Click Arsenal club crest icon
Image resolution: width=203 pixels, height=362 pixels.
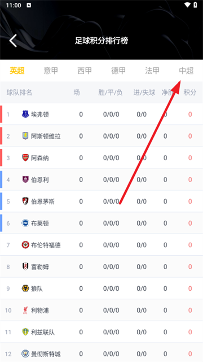tap(25, 158)
